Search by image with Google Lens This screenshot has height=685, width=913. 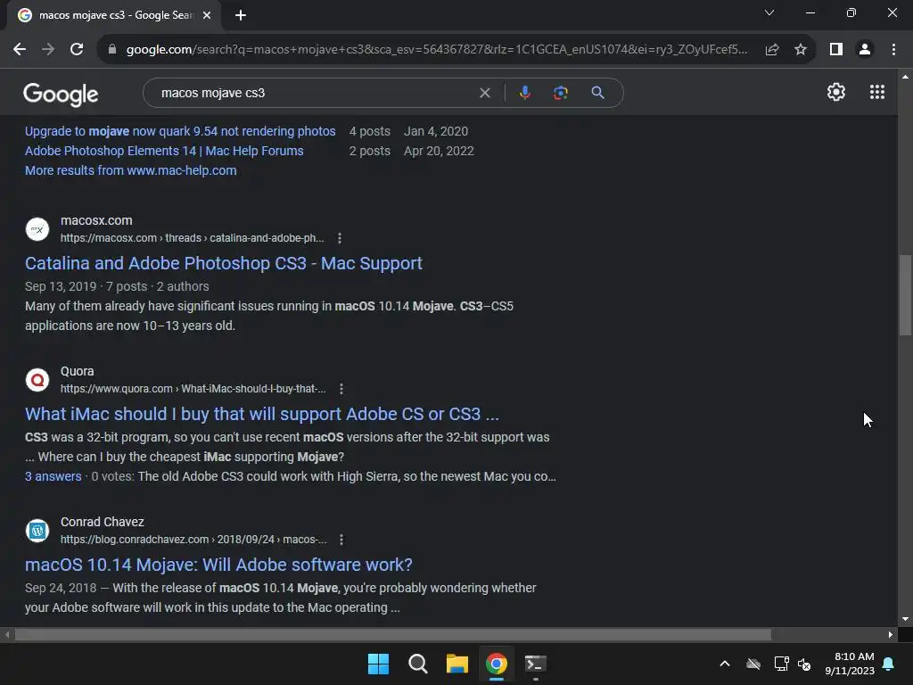coord(560,93)
